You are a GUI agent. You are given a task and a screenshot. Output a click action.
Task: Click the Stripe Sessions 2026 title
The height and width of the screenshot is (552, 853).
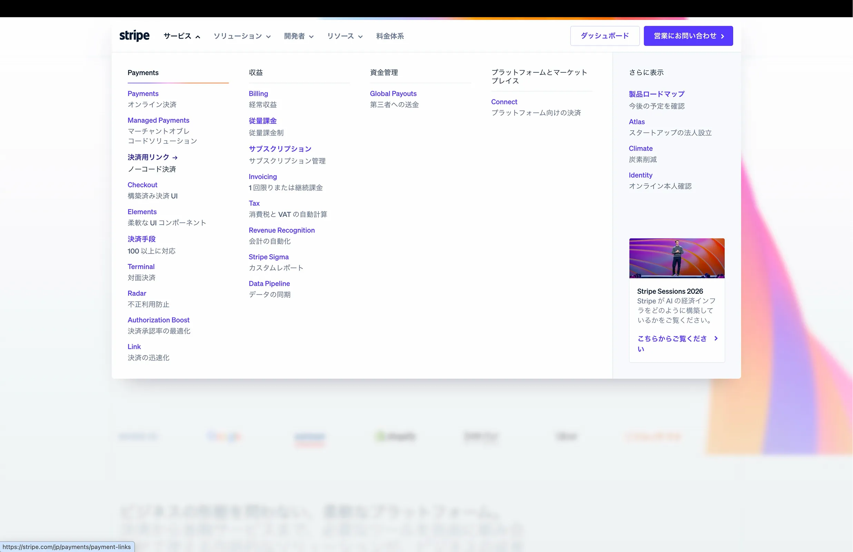click(670, 291)
